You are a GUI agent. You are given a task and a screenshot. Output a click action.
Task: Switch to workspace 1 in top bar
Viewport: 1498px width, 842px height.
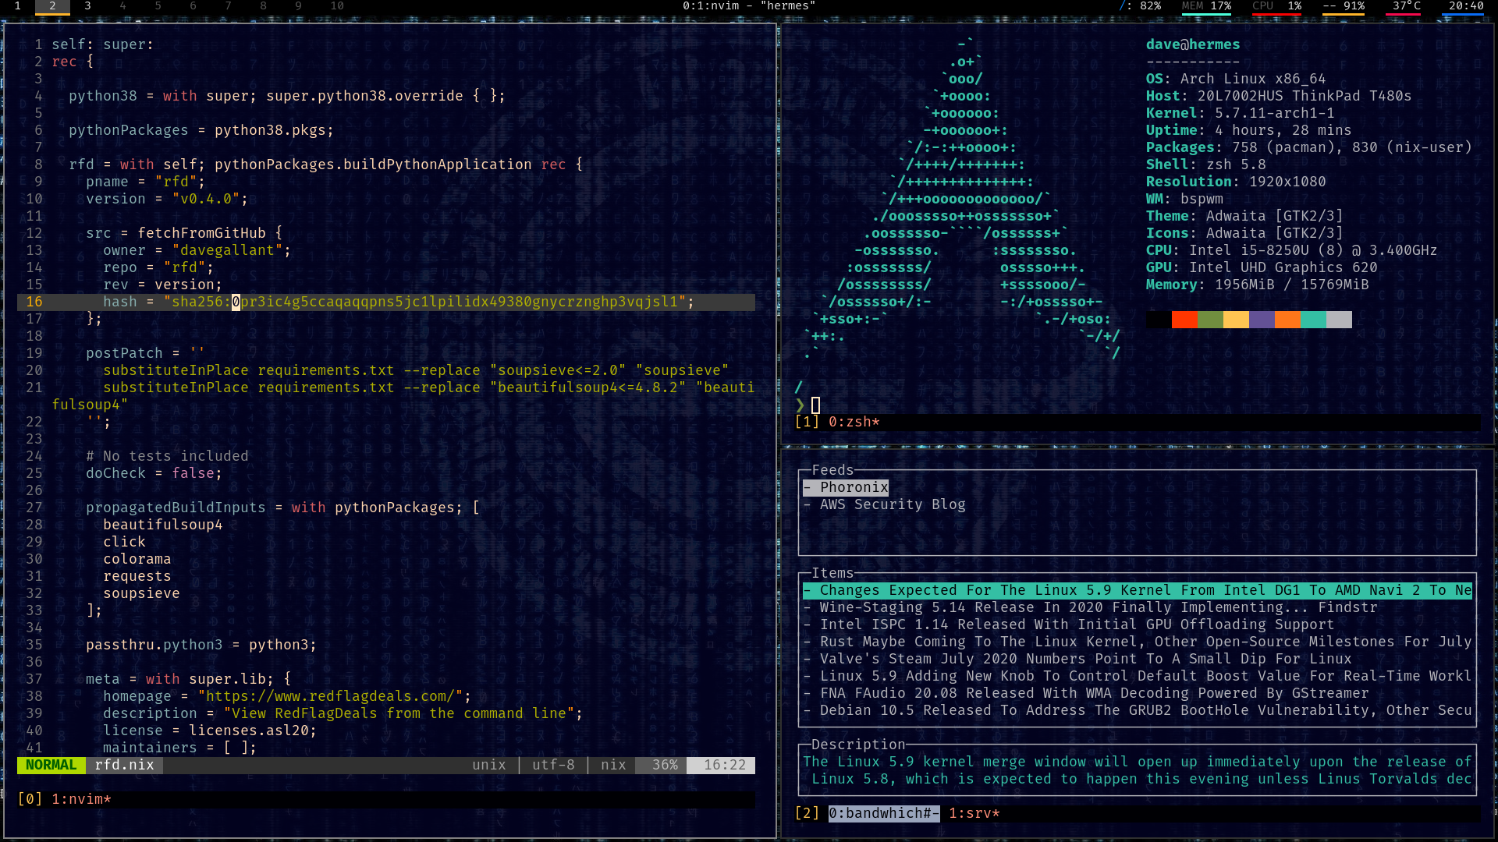(x=17, y=6)
